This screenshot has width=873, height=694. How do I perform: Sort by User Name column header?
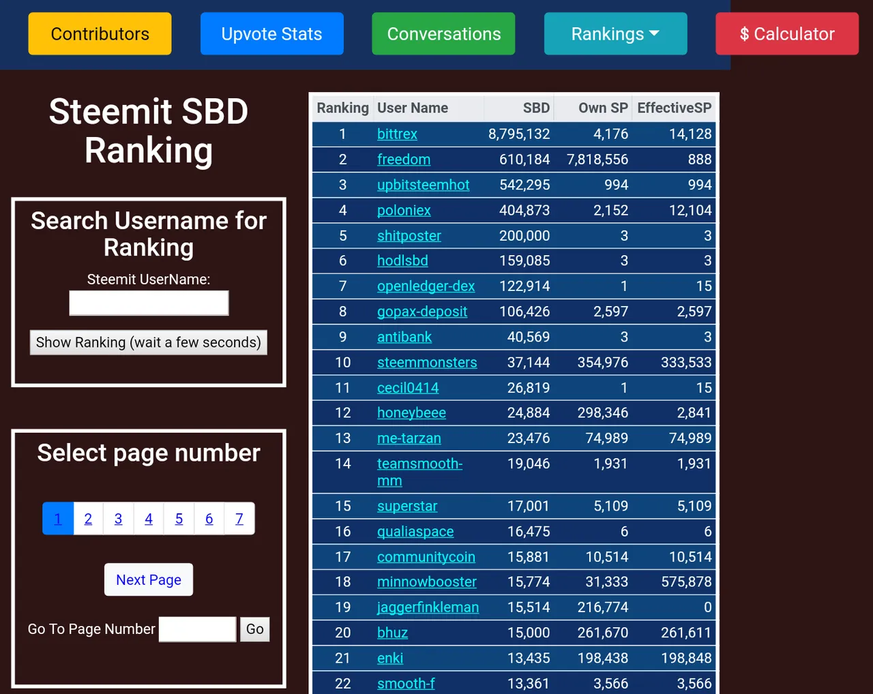(x=428, y=108)
